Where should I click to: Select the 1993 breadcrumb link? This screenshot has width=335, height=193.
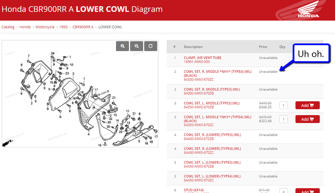coord(63,27)
